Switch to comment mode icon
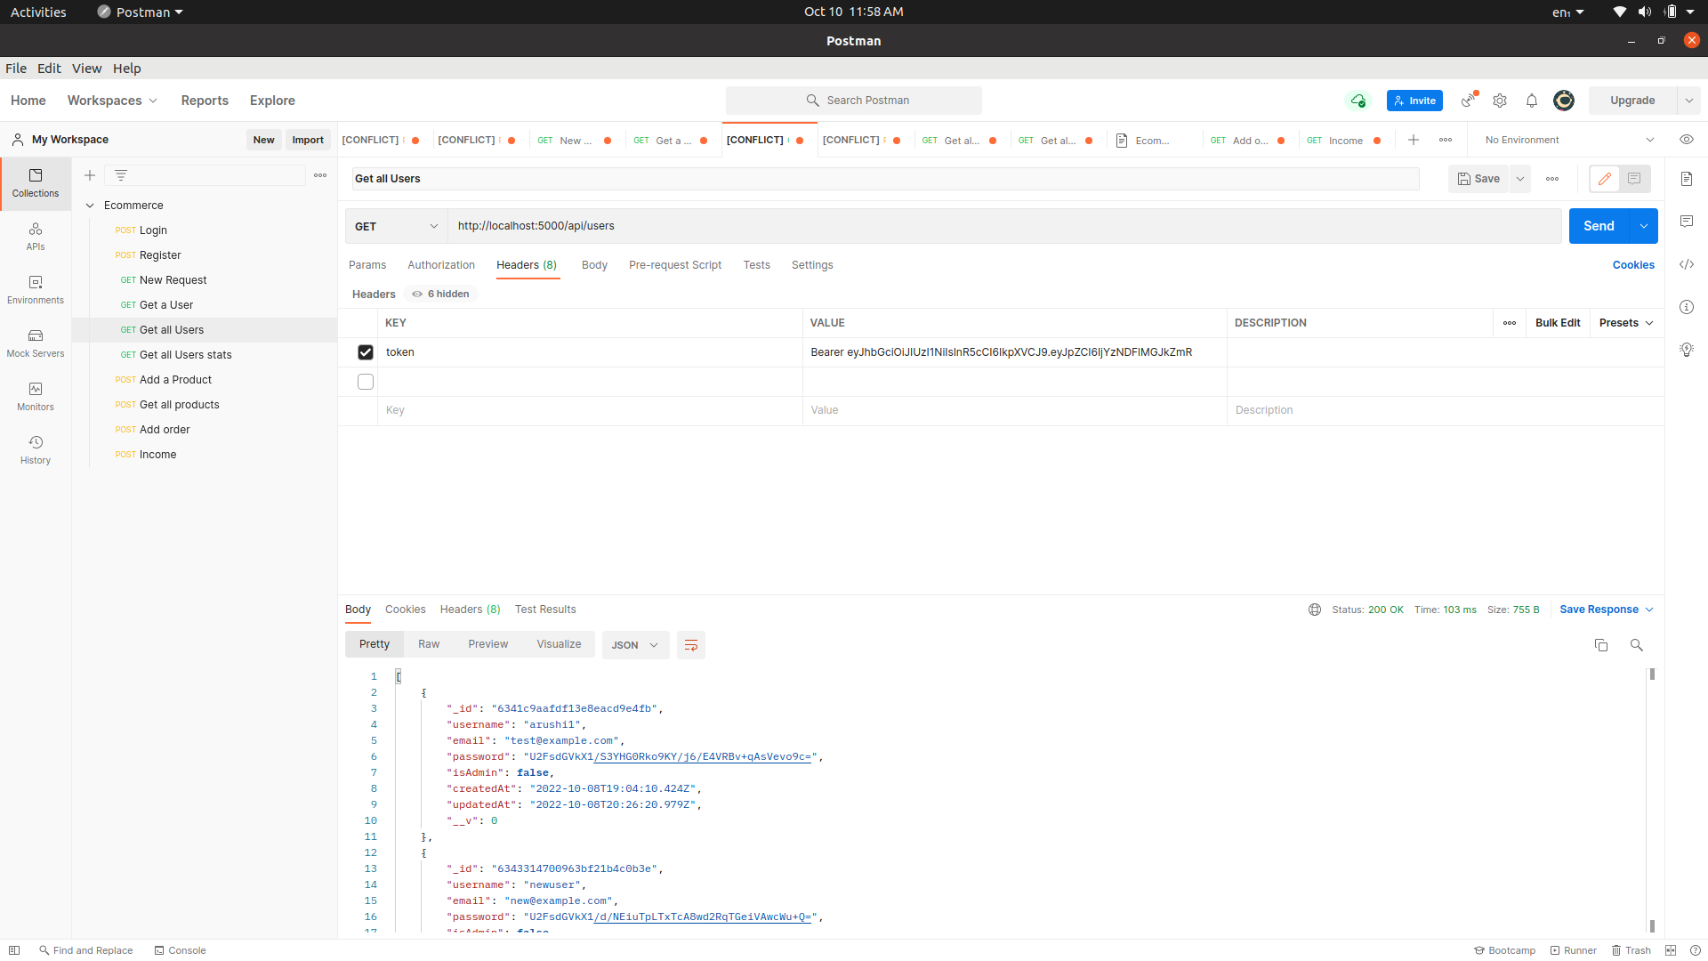 tap(1635, 179)
